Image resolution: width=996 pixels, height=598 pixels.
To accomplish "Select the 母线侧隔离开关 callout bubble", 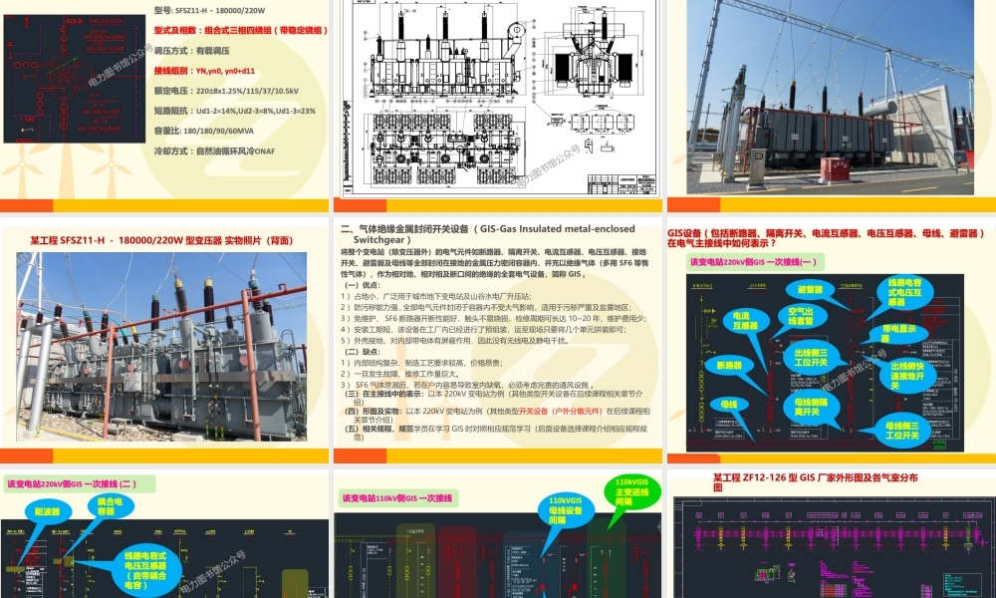I will [x=810, y=407].
